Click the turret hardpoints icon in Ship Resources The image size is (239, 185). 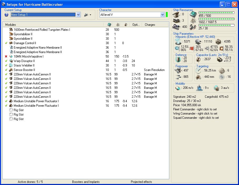coord(176,15)
